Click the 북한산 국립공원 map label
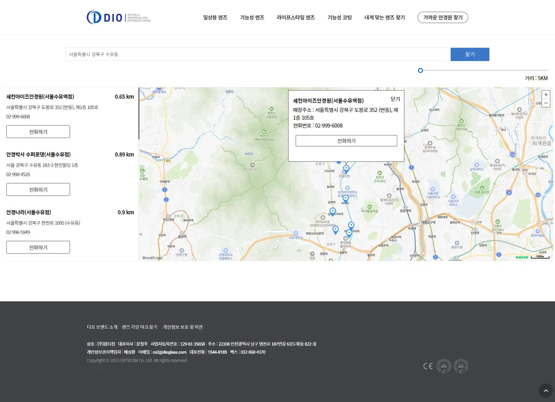The image size is (555, 402). [271, 114]
